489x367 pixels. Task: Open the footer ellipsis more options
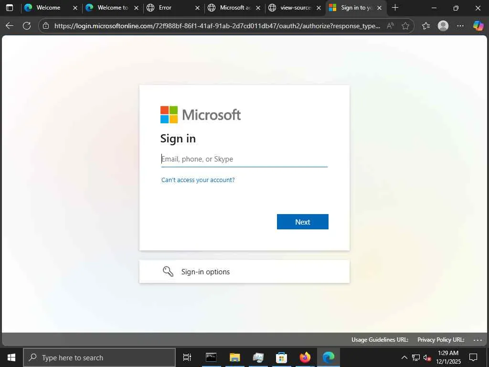pos(478,340)
